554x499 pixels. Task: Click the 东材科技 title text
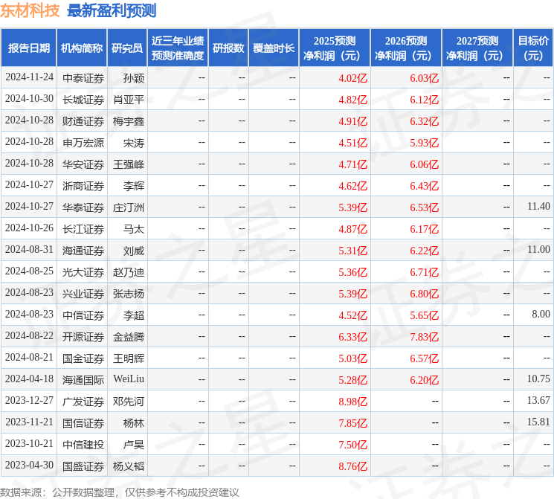pyautogui.click(x=30, y=10)
